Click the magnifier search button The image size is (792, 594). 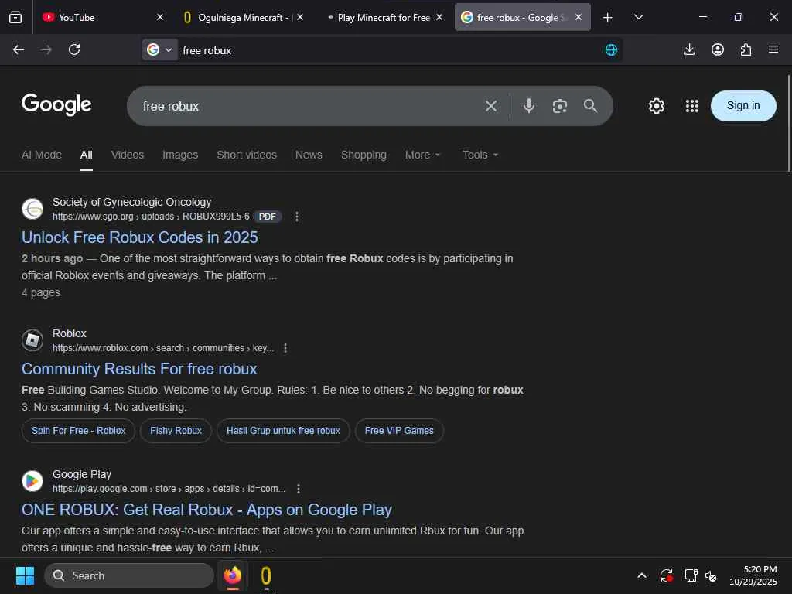coord(590,105)
